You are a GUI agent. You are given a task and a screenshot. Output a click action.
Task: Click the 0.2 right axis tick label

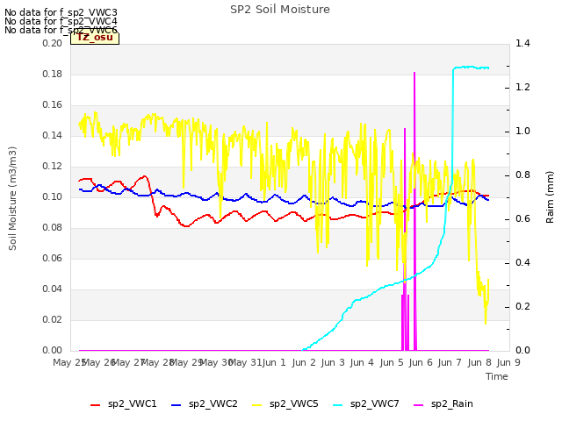522,306
